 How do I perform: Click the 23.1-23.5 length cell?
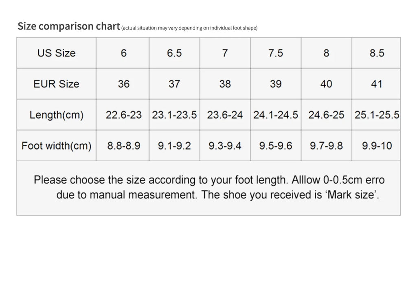click(174, 115)
